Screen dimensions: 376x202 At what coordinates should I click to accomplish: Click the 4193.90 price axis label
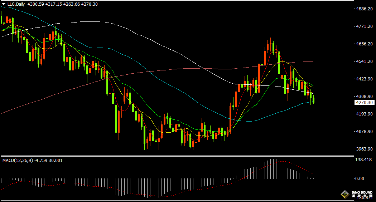click(365, 114)
